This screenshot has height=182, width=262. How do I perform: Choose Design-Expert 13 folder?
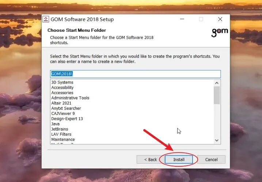(x=67, y=119)
